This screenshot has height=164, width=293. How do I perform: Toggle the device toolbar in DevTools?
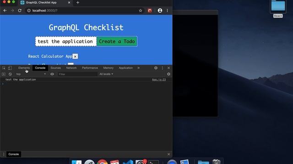(10, 68)
